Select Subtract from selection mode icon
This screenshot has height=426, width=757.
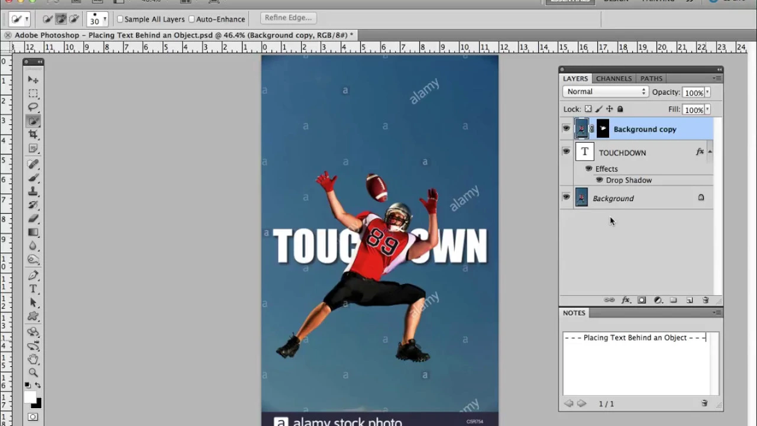point(74,19)
